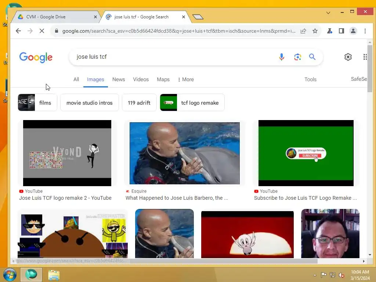Expand the More search options
This screenshot has width=376, height=282.
186,79
